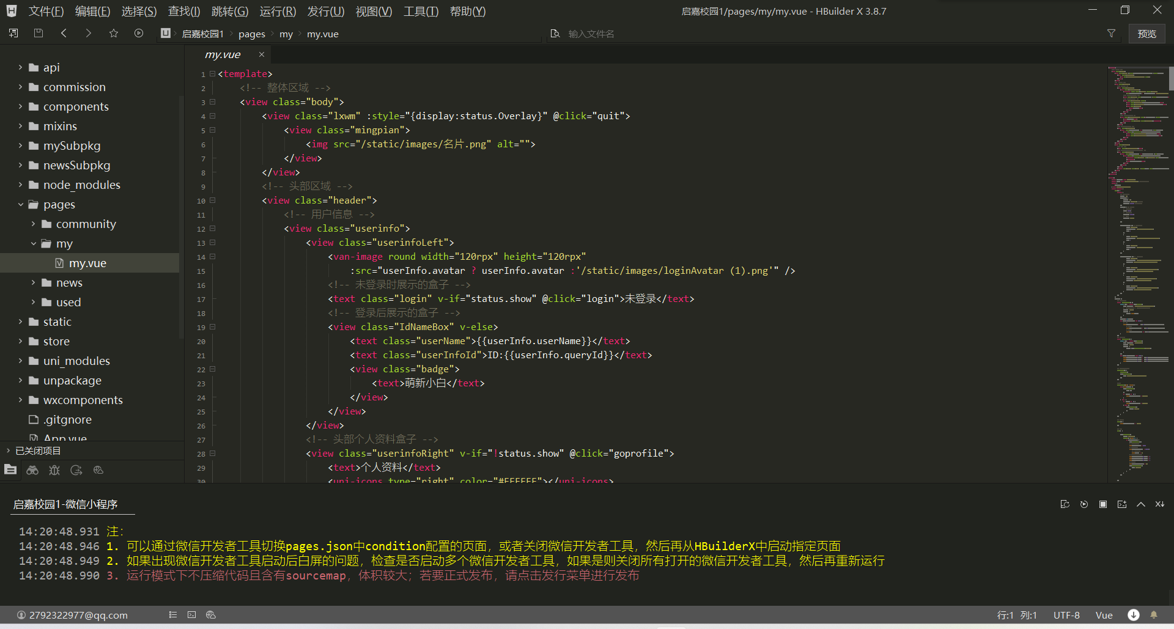Open the project manager folder tab icon

[x=10, y=469]
